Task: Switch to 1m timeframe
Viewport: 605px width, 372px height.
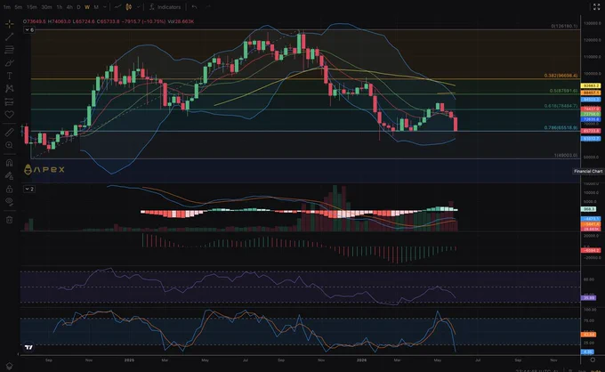Action: pyautogui.click(x=7, y=7)
